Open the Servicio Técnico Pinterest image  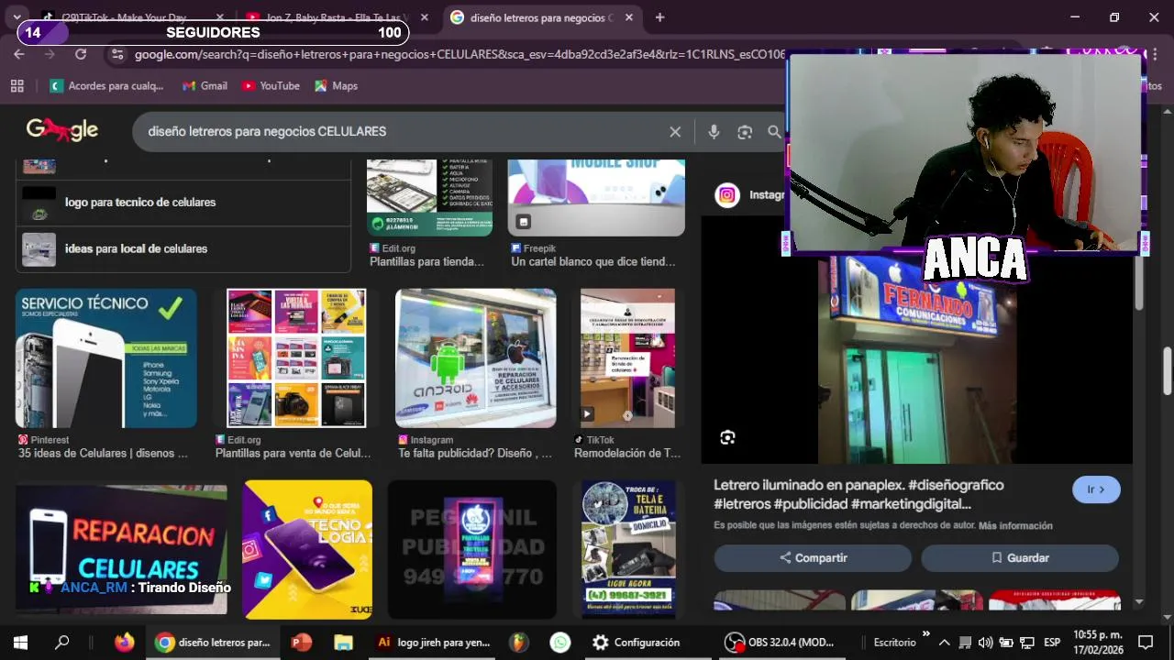(x=106, y=358)
